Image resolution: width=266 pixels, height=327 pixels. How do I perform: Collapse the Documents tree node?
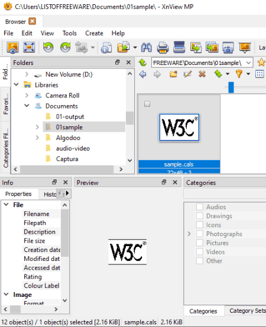27,106
